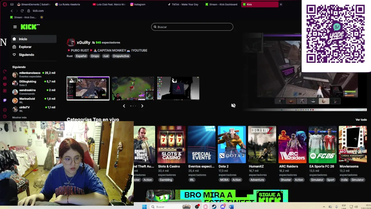Screen dimensions: 371x209
Task: Switch to Lola Club YouTube tab
Action: tap(110, 4)
